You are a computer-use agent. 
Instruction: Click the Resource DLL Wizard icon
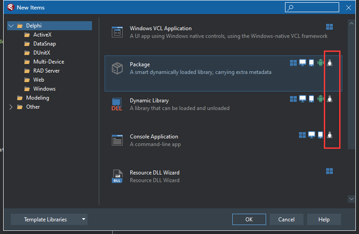tap(117, 176)
